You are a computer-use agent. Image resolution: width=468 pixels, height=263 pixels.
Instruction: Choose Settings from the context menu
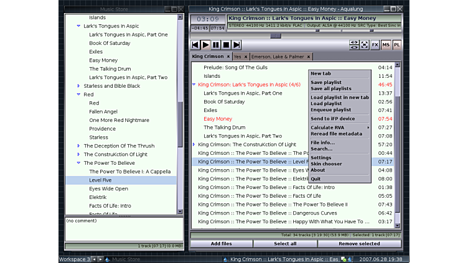pos(322,157)
